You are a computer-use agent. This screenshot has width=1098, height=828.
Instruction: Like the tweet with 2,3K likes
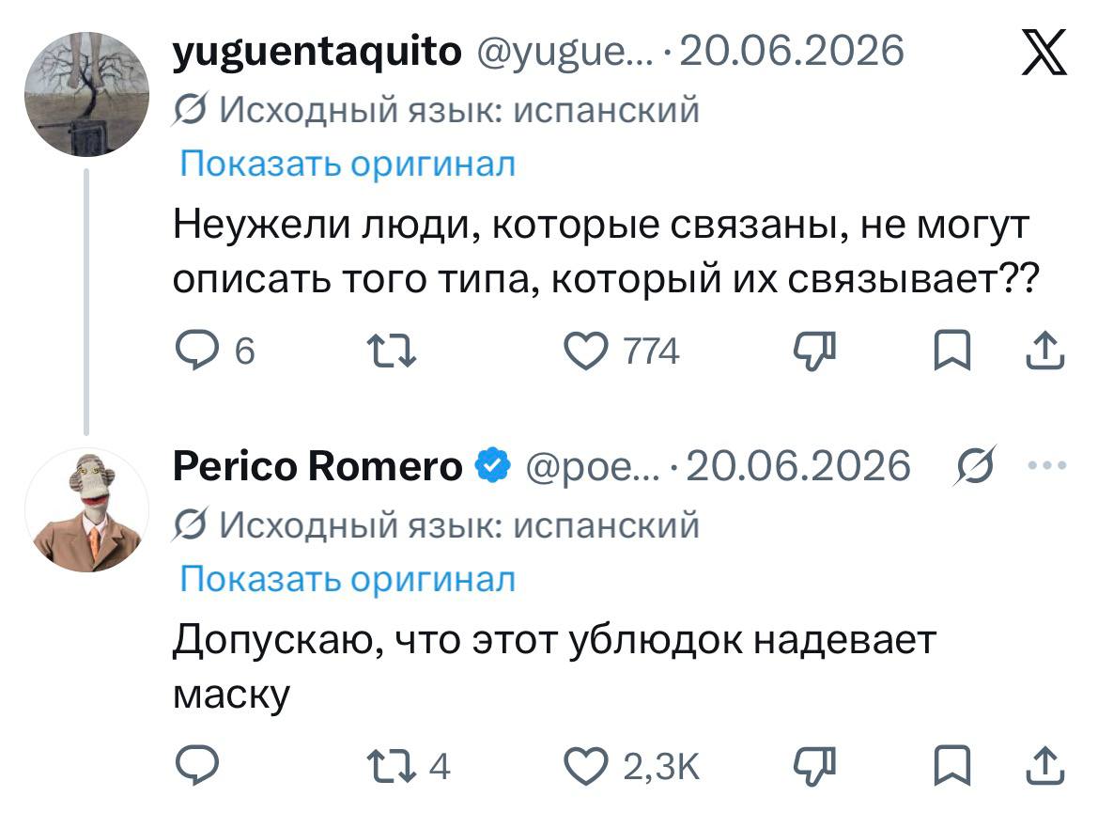[631, 766]
